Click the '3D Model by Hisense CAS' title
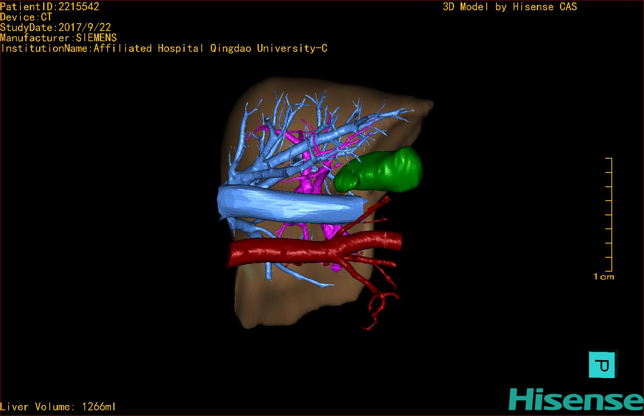This screenshot has height=416, width=644. tap(510, 7)
